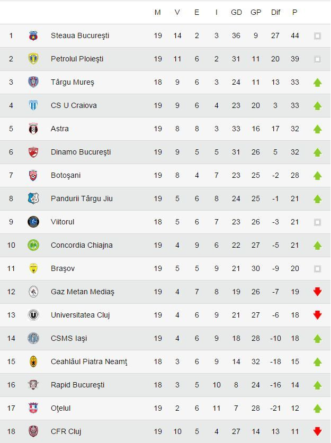Open the CS U Craiova team link
331x443 pixels.
point(74,105)
